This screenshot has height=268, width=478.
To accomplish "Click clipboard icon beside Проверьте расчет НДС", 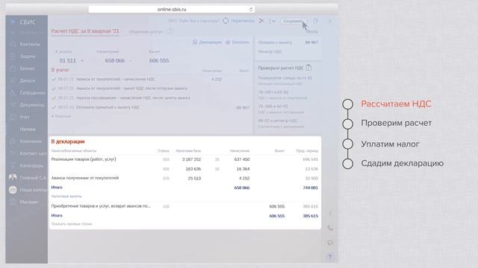I will click(308, 68).
